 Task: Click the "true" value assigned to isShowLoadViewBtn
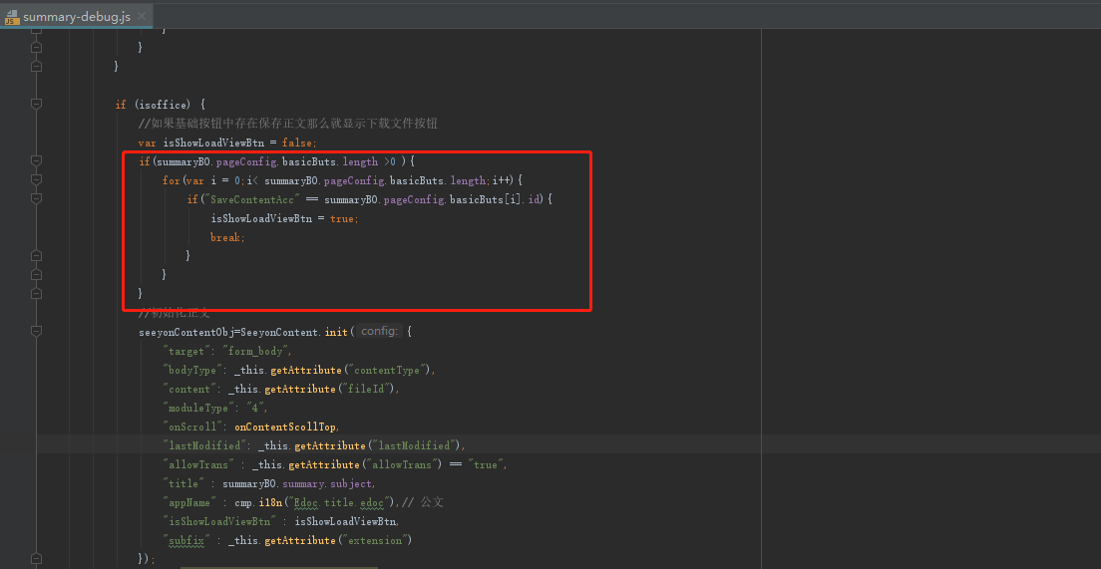coord(343,218)
